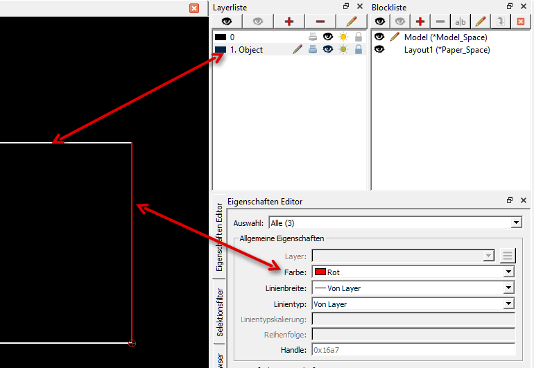Click the list button beside Layer field
This screenshot has height=368, width=534.
pos(508,256)
